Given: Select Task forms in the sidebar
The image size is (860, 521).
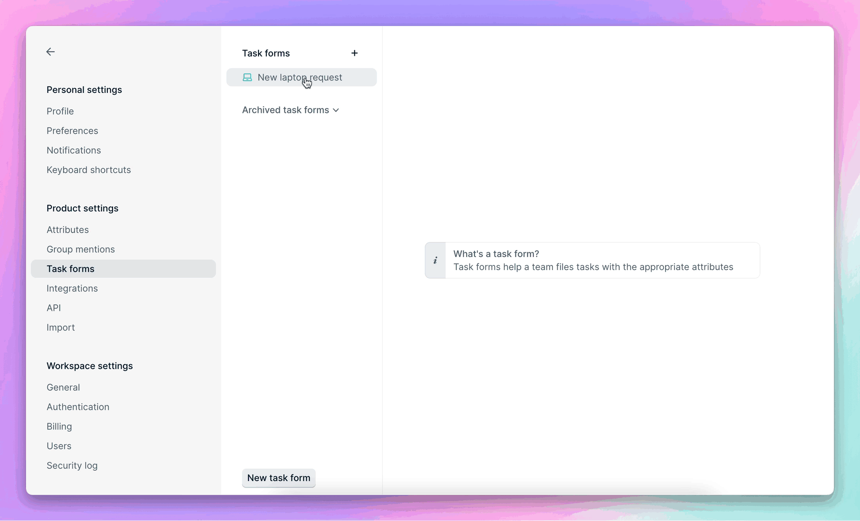Looking at the screenshot, I should click(123, 269).
